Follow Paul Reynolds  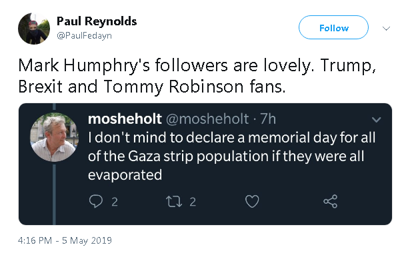(333, 27)
